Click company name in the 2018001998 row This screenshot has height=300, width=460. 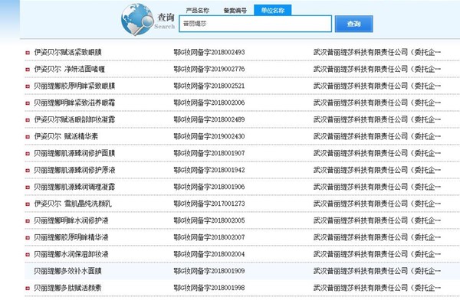point(377,288)
